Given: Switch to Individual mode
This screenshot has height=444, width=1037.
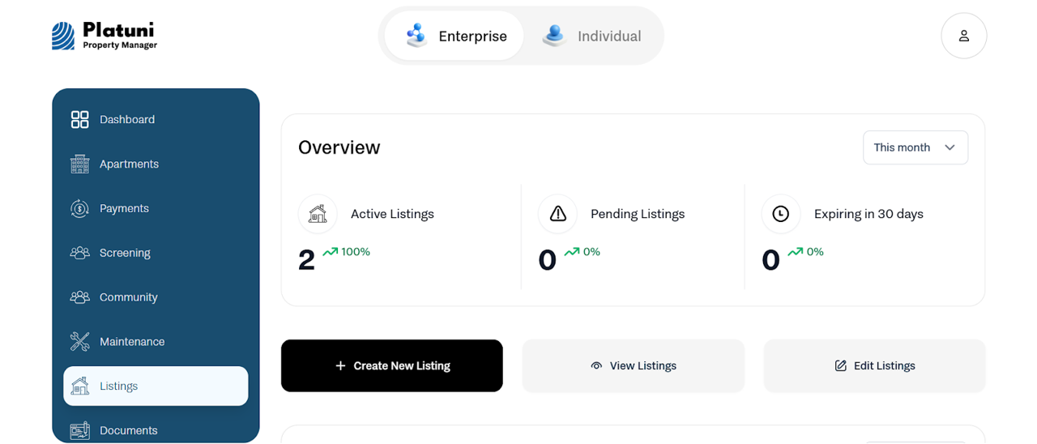Looking at the screenshot, I should click(x=592, y=36).
